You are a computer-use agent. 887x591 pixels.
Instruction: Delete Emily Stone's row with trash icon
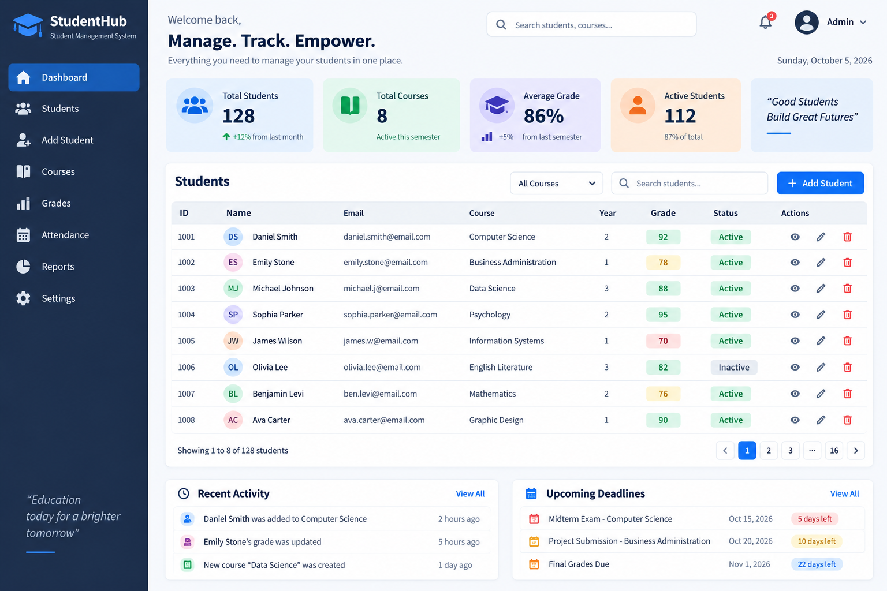coord(848,263)
